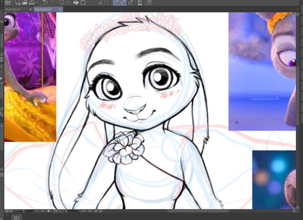Click the Open file folder icon
303x220 pixels.
coord(25,3)
